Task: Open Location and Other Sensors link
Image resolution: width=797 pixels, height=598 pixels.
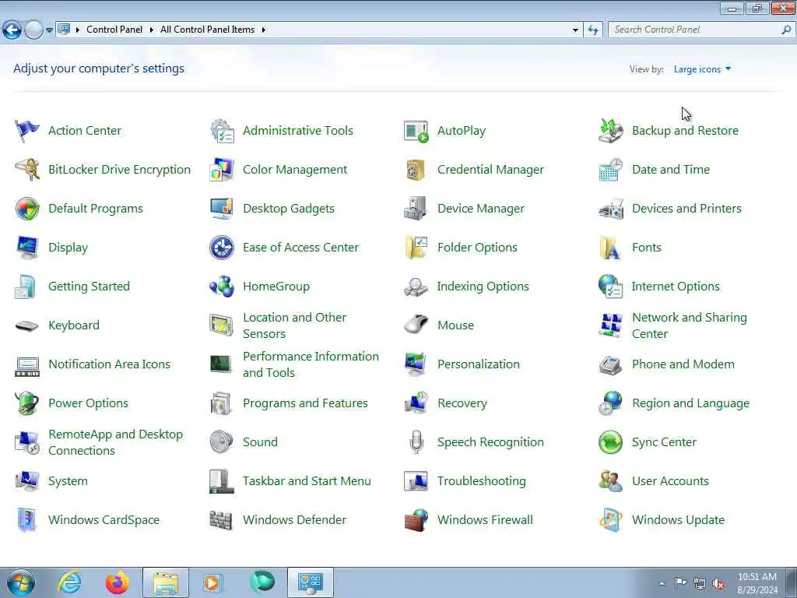Action: [x=294, y=325]
